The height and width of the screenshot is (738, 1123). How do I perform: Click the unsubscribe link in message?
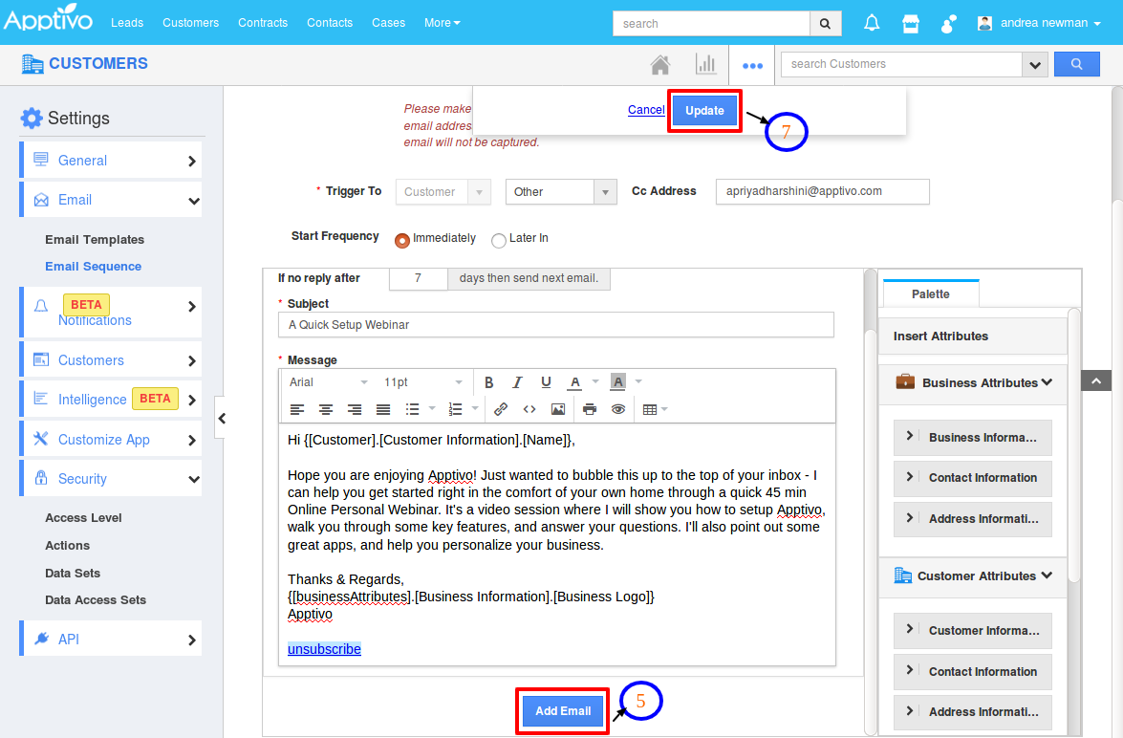324,649
